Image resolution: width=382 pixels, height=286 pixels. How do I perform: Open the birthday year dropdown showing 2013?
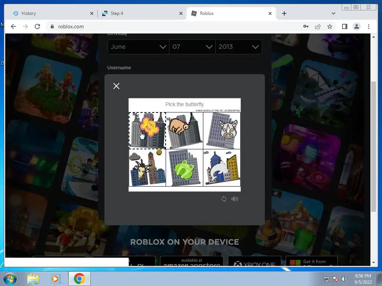pos(238,47)
